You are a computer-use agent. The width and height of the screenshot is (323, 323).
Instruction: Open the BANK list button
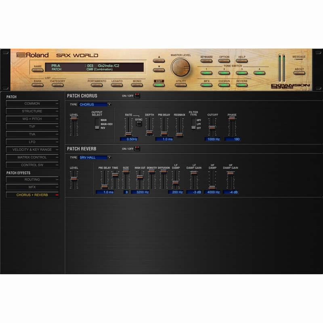click(x=38, y=85)
